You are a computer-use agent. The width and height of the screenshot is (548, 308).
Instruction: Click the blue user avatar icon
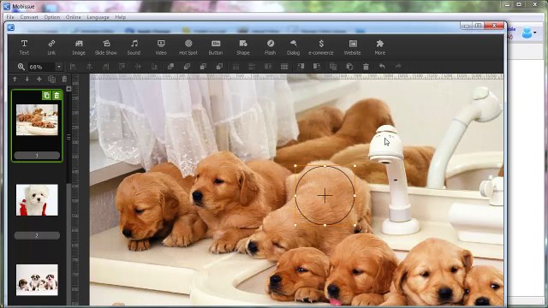(x=527, y=33)
